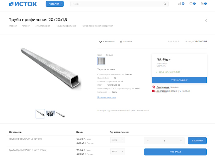Increase quantity with the plus button

point(181,141)
